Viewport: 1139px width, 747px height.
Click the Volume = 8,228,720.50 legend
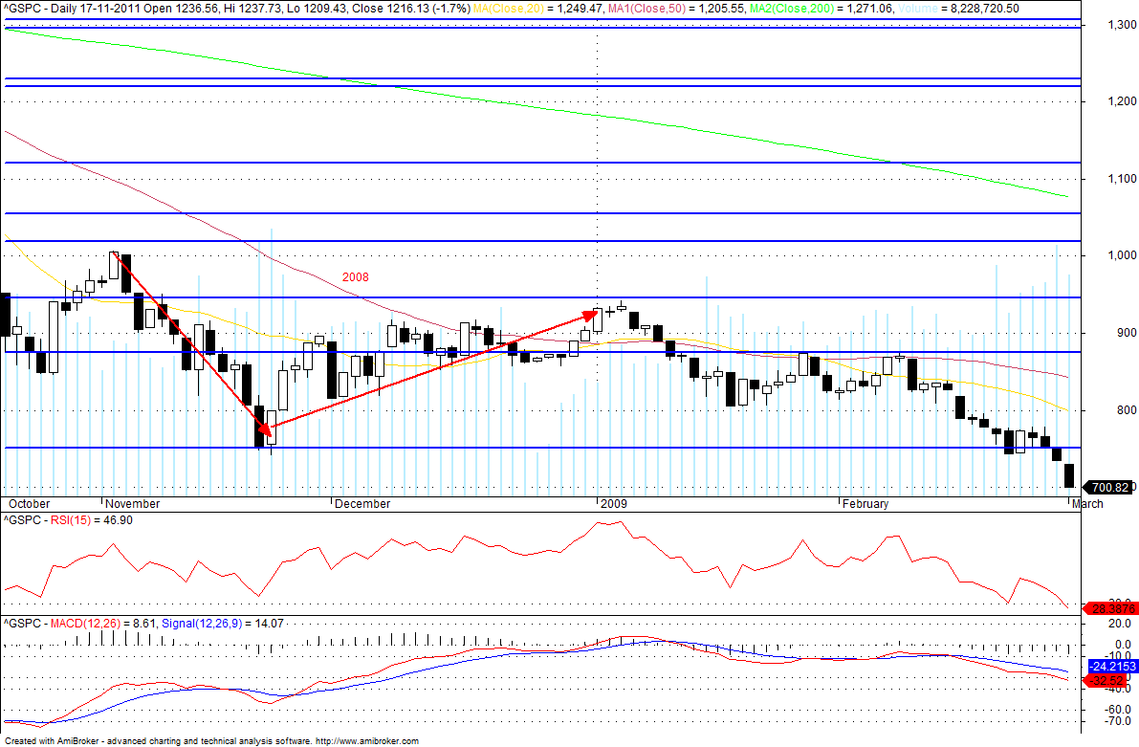pyautogui.click(x=959, y=9)
